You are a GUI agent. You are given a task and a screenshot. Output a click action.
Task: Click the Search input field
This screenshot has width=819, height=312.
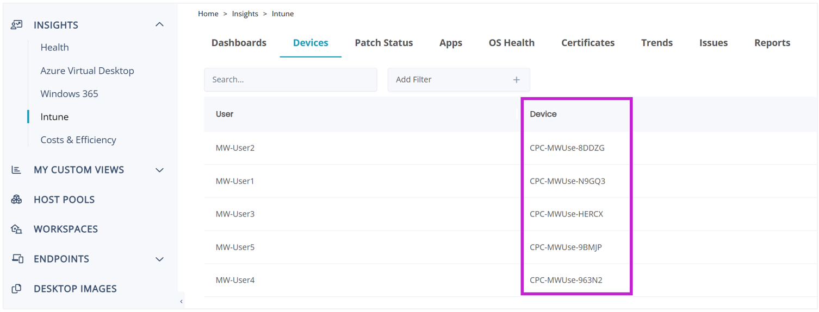[x=290, y=80]
